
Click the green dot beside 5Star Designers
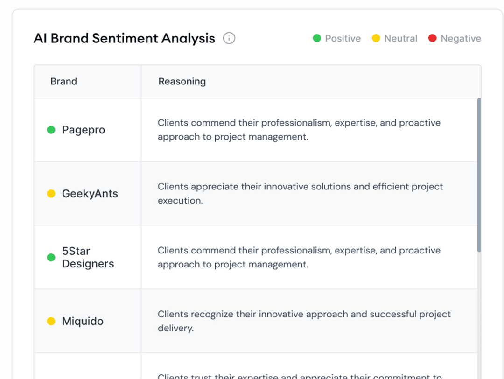click(51, 257)
